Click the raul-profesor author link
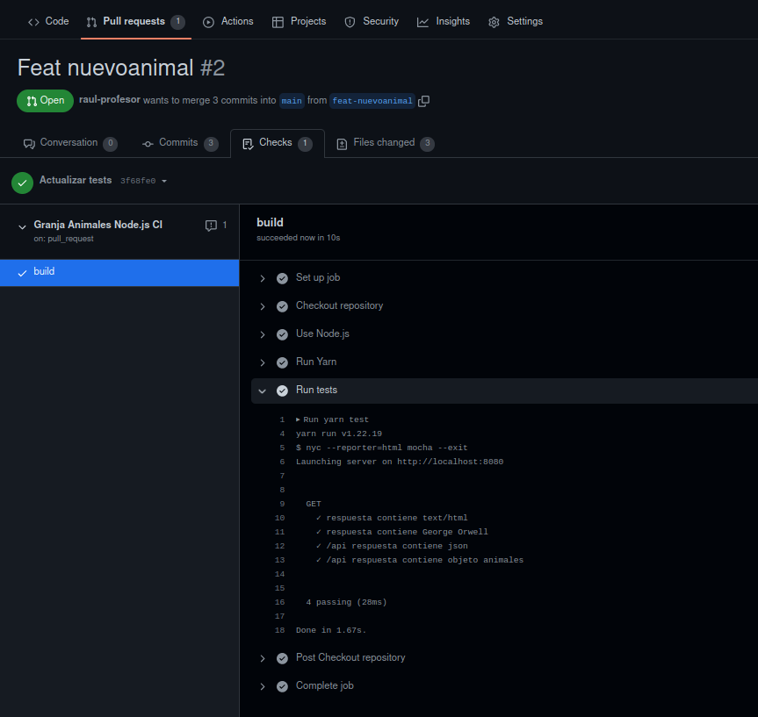Viewport: 758px width, 717px height. [x=110, y=100]
